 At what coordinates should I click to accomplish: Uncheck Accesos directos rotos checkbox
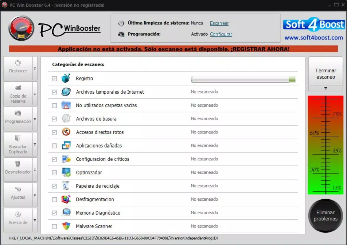coord(54,132)
